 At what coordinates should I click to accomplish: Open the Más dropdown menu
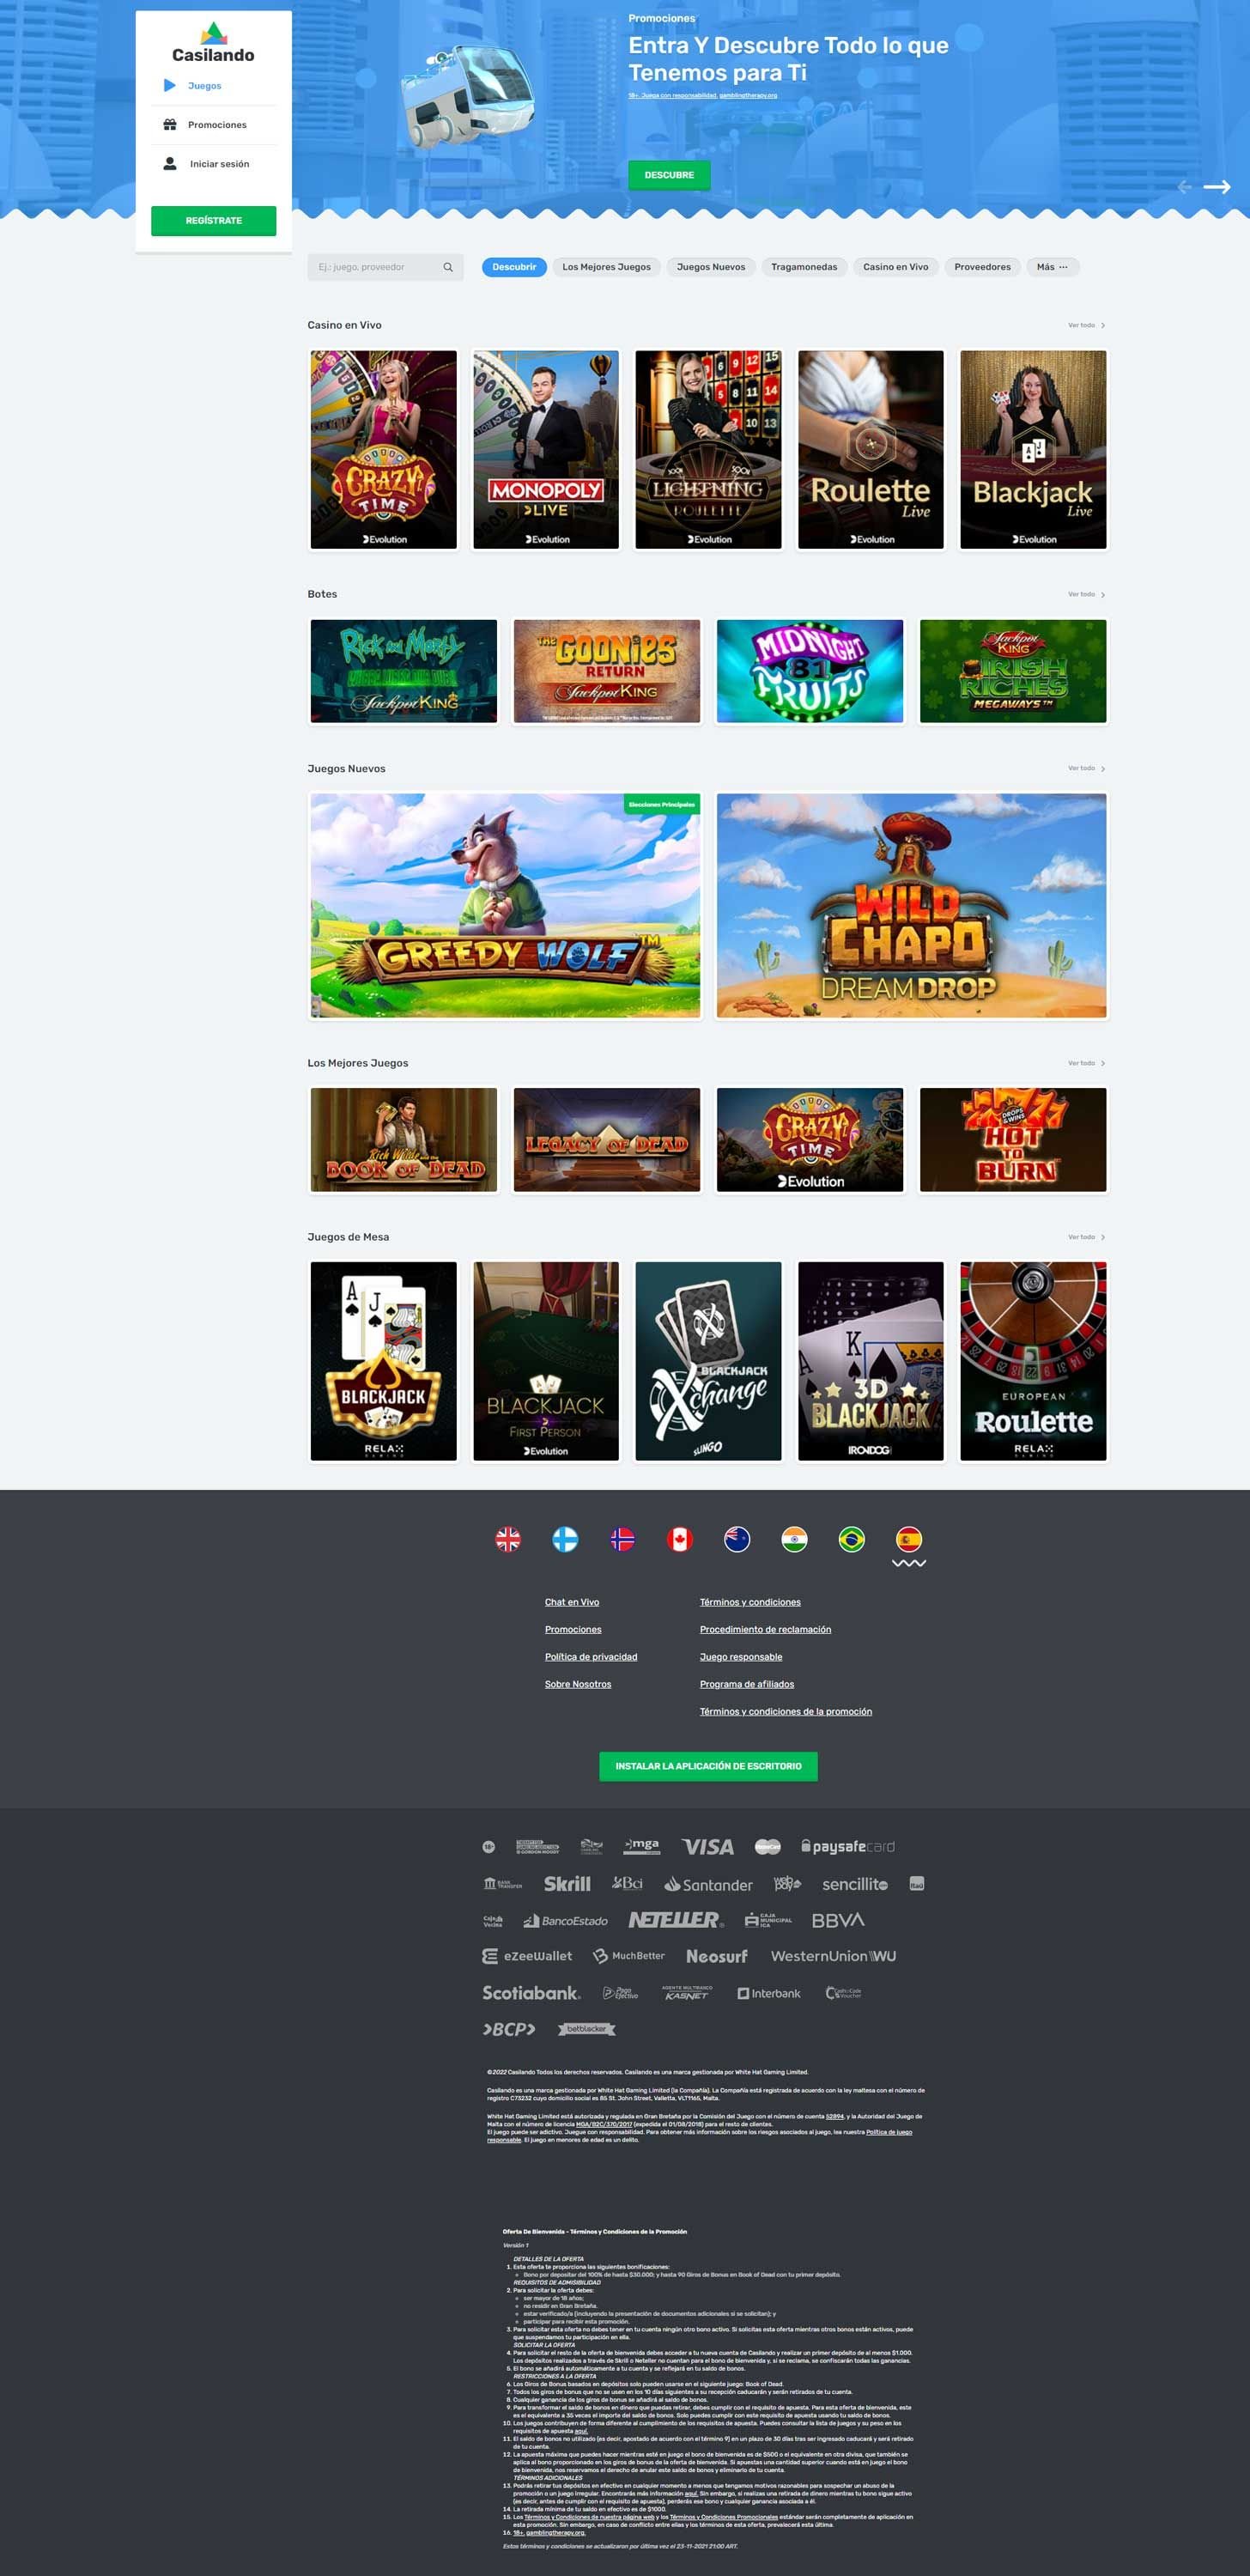point(1052,267)
